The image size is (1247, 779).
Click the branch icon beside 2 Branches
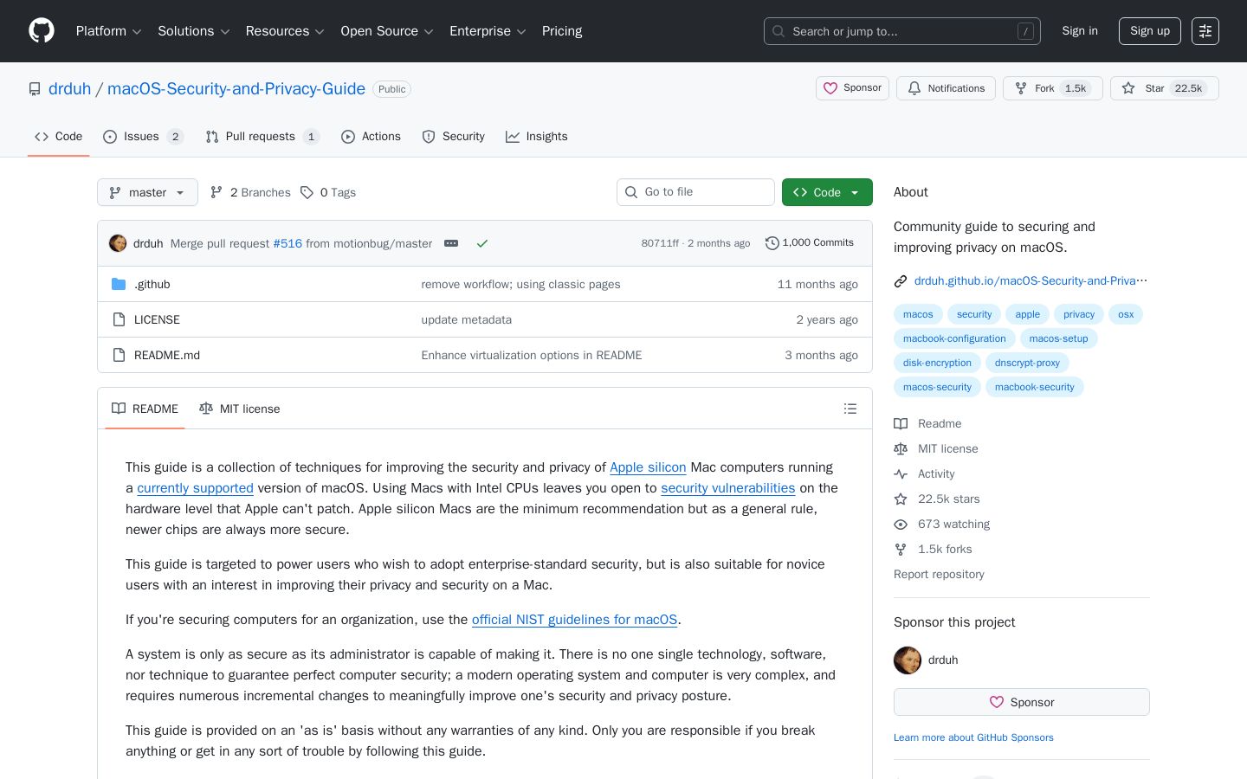[216, 192]
